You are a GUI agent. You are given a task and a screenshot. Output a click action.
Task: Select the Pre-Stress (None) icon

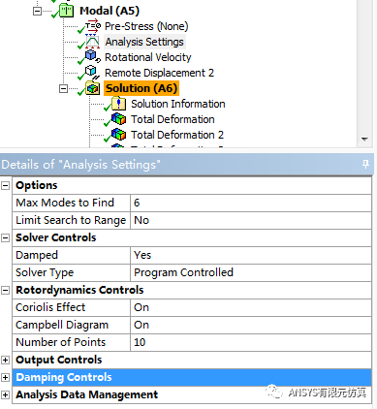click(93, 26)
